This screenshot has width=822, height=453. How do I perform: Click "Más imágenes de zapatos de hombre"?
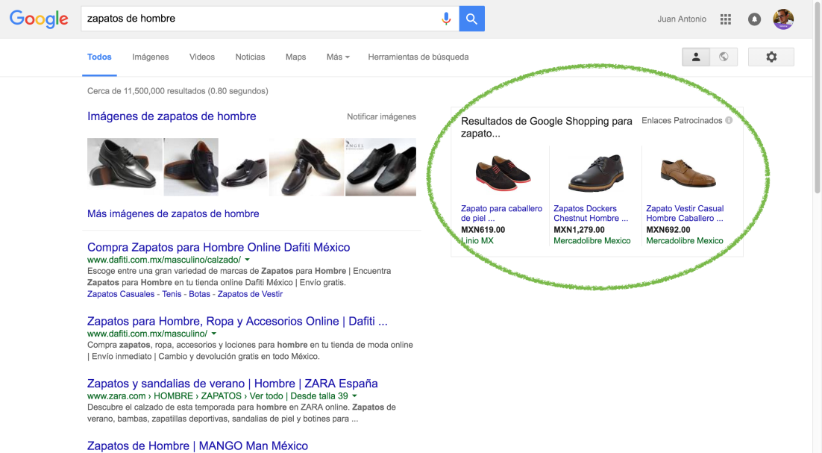click(x=173, y=214)
